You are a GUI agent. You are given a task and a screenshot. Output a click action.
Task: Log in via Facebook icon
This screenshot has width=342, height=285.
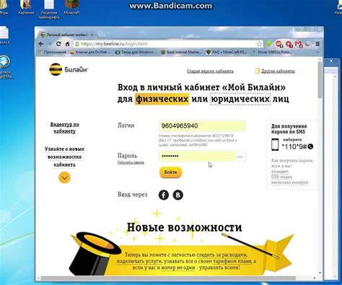click(x=164, y=195)
